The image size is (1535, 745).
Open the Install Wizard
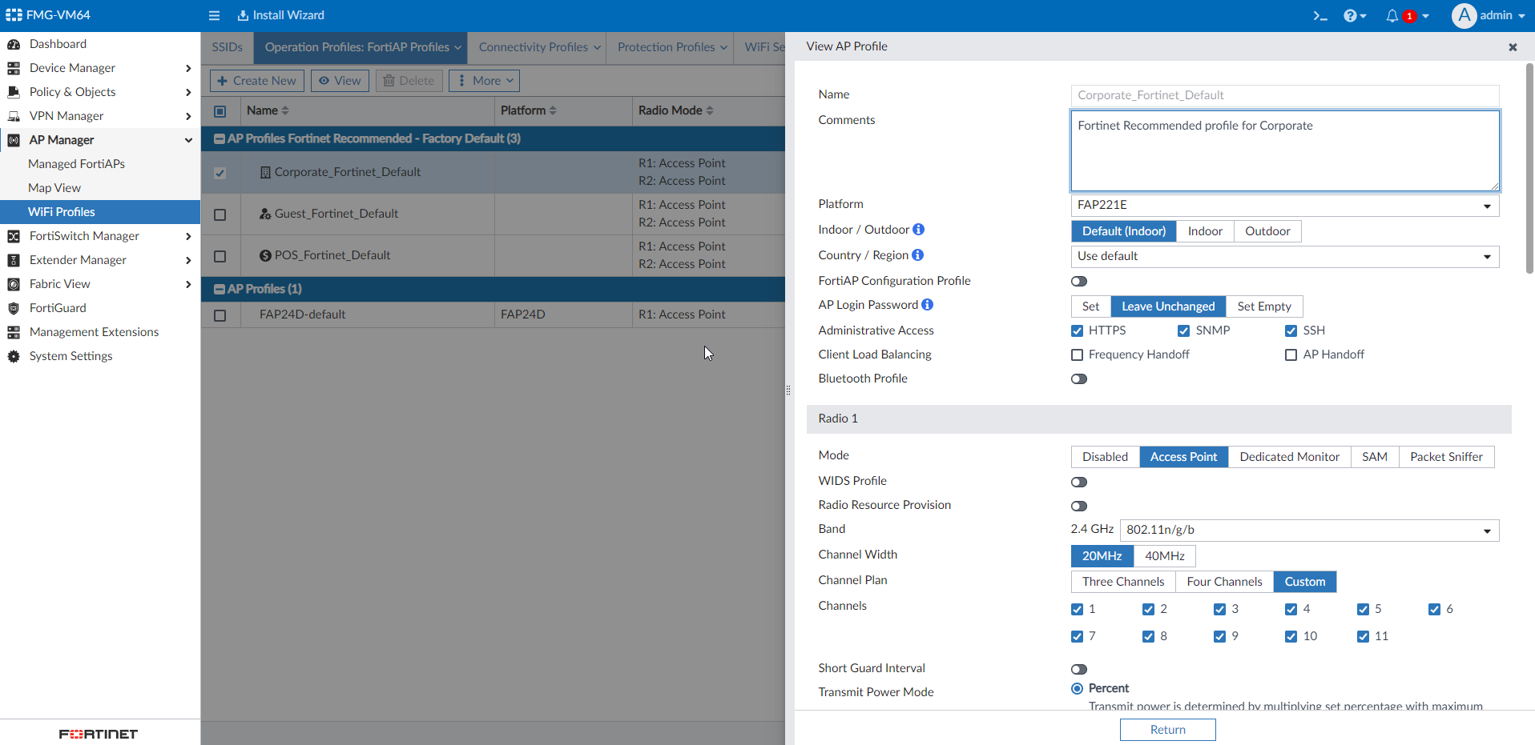coord(280,15)
